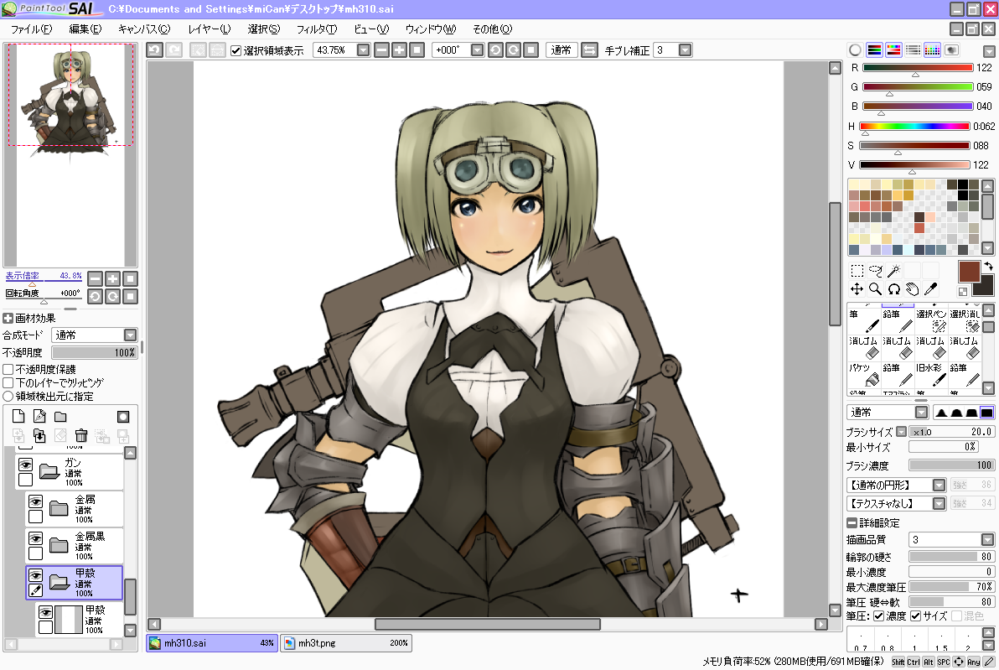Open the 合成モード blend mode dropdown

click(x=130, y=335)
